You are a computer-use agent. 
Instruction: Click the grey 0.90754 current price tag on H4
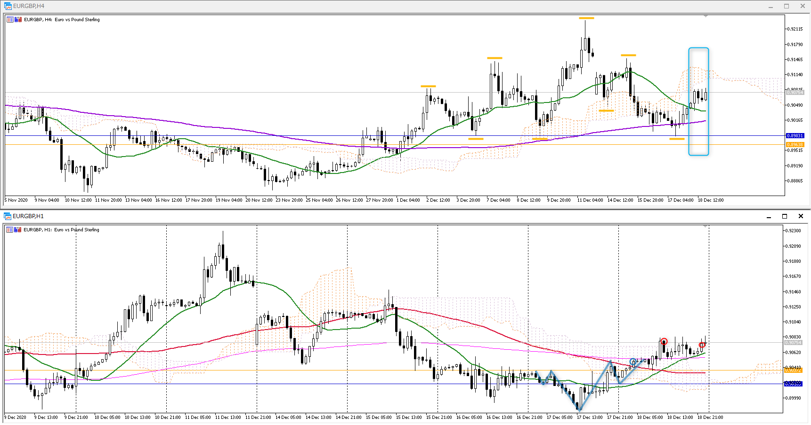point(795,93)
